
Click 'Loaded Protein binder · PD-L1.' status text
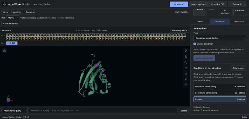tap(16, 117)
